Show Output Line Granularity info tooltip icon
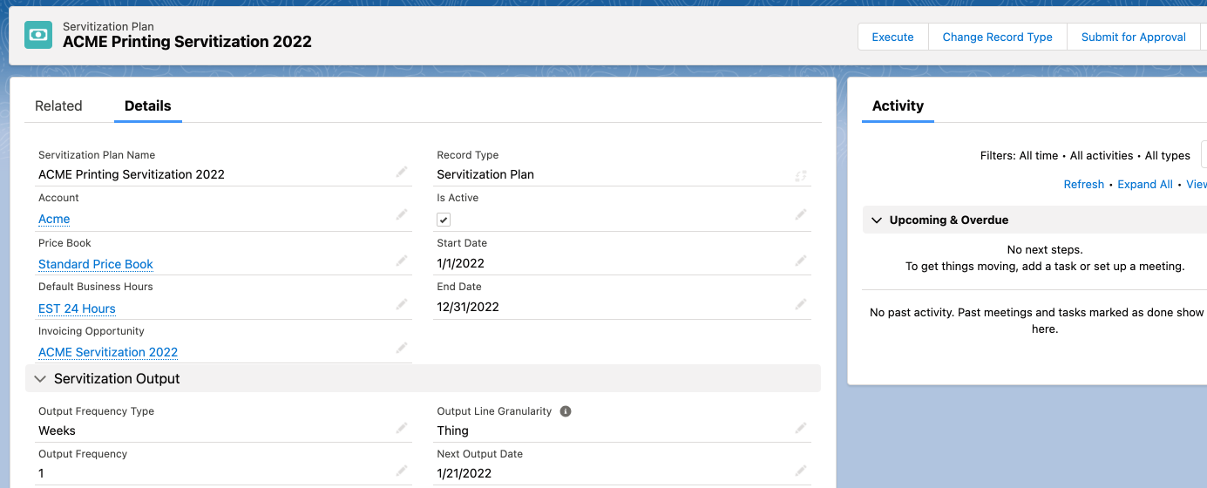The image size is (1207, 488). [x=566, y=411]
